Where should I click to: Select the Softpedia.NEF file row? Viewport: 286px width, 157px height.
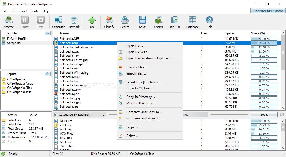pos(167,39)
